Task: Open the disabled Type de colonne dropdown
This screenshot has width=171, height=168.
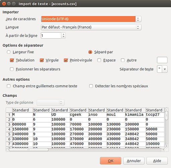Action: pyautogui.click(x=51, y=102)
